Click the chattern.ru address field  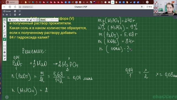click(x=27, y=7)
